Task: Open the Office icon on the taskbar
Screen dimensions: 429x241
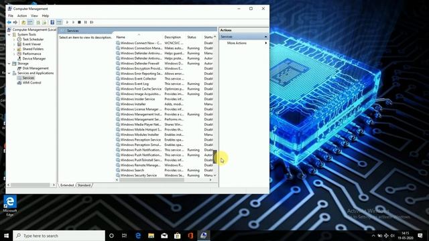Action: 190,236
